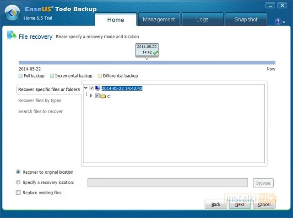Click the folder icon for drive c:
This screenshot has height=218, width=293.
tap(103, 96)
